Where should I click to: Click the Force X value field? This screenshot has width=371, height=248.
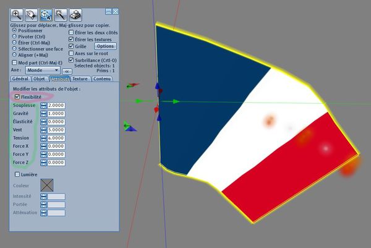(56, 146)
